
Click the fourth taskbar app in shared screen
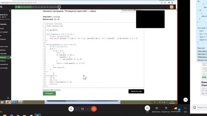(20, 102)
